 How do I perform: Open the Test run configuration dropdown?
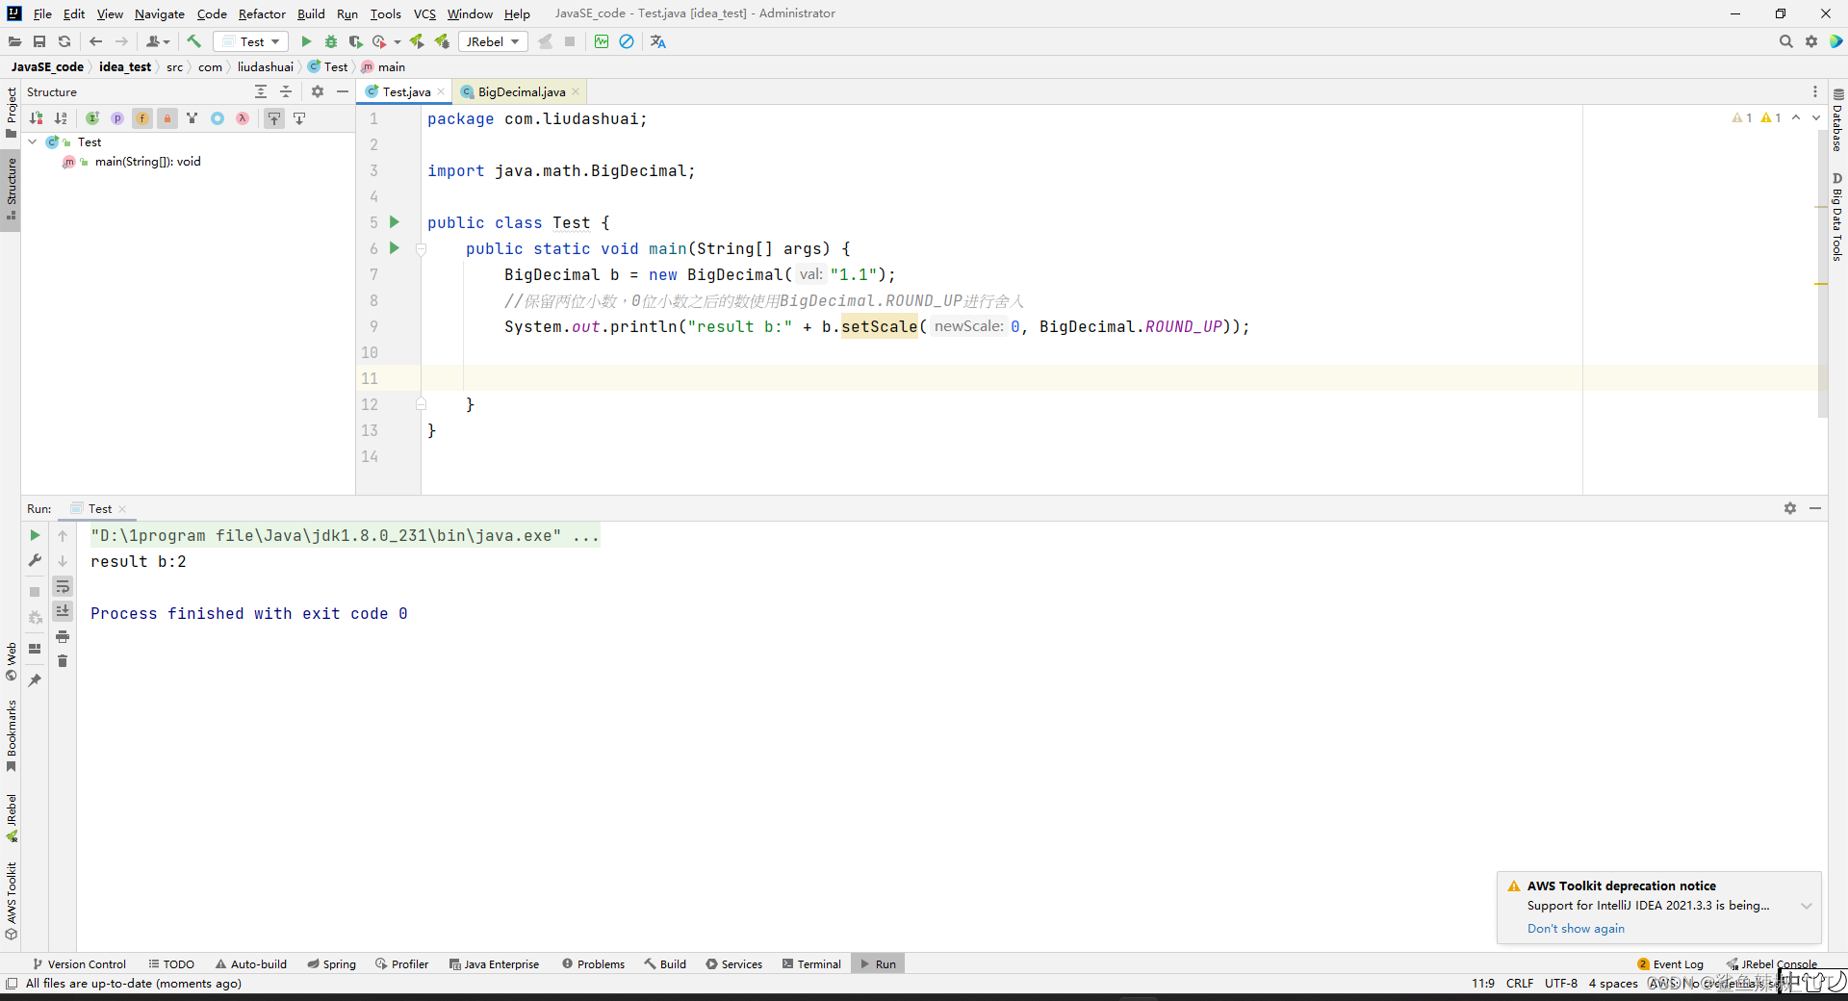[250, 41]
